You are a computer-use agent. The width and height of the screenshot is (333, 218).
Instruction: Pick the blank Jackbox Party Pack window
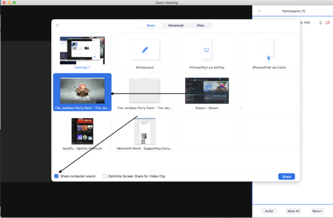click(x=145, y=92)
